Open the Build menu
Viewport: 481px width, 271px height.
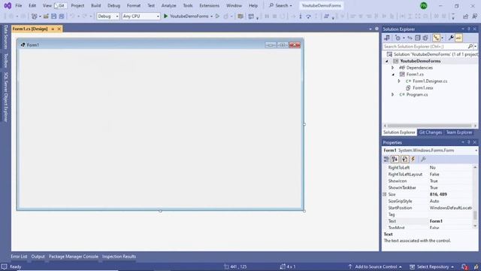[x=95, y=5]
